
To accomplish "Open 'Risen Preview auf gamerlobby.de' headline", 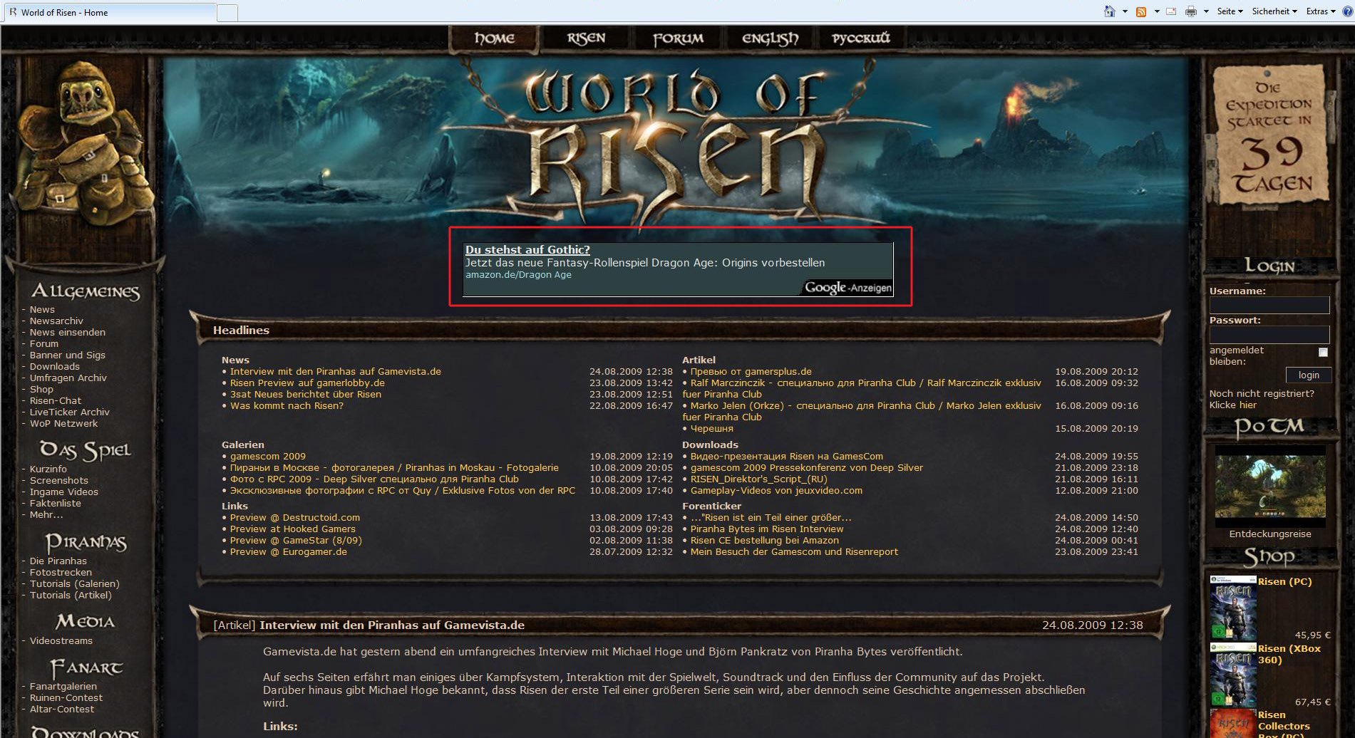I will pyautogui.click(x=307, y=383).
